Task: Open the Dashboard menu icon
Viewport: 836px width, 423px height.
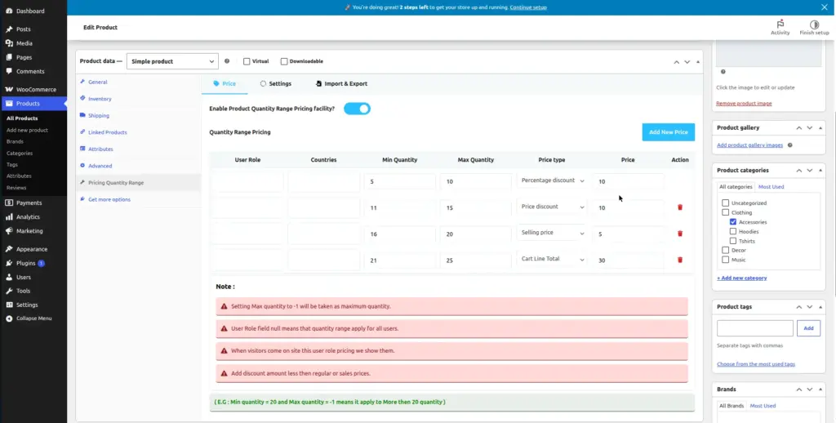Action: pos(9,11)
